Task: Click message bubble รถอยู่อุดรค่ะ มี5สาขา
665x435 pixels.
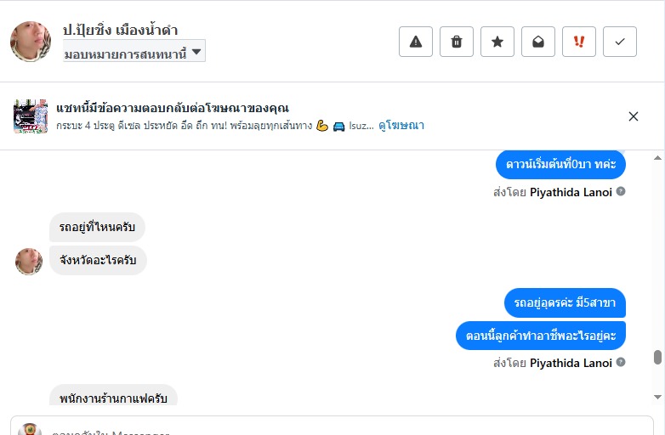Action: click(565, 303)
